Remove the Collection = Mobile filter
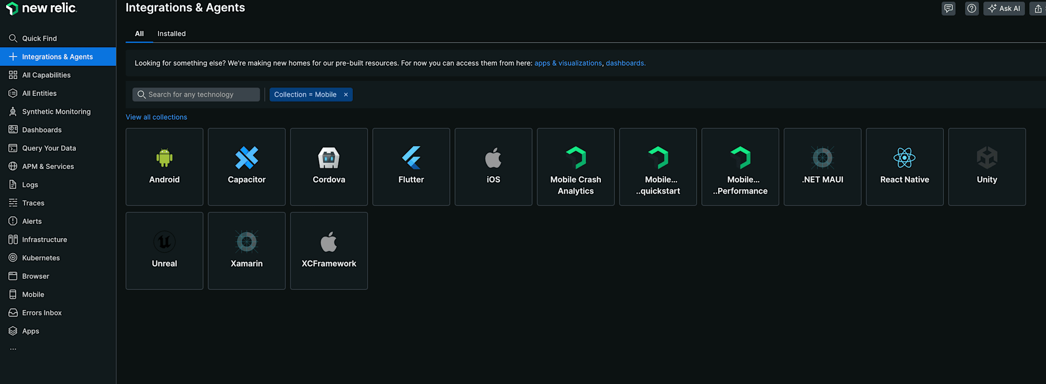Image resolution: width=1046 pixels, height=384 pixels. click(x=346, y=95)
